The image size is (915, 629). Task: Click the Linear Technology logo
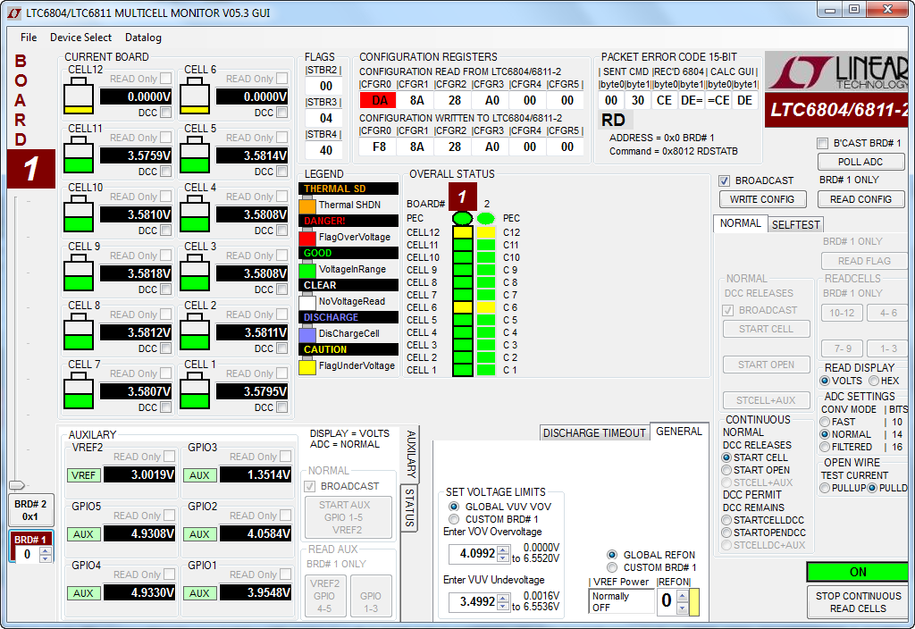click(836, 71)
